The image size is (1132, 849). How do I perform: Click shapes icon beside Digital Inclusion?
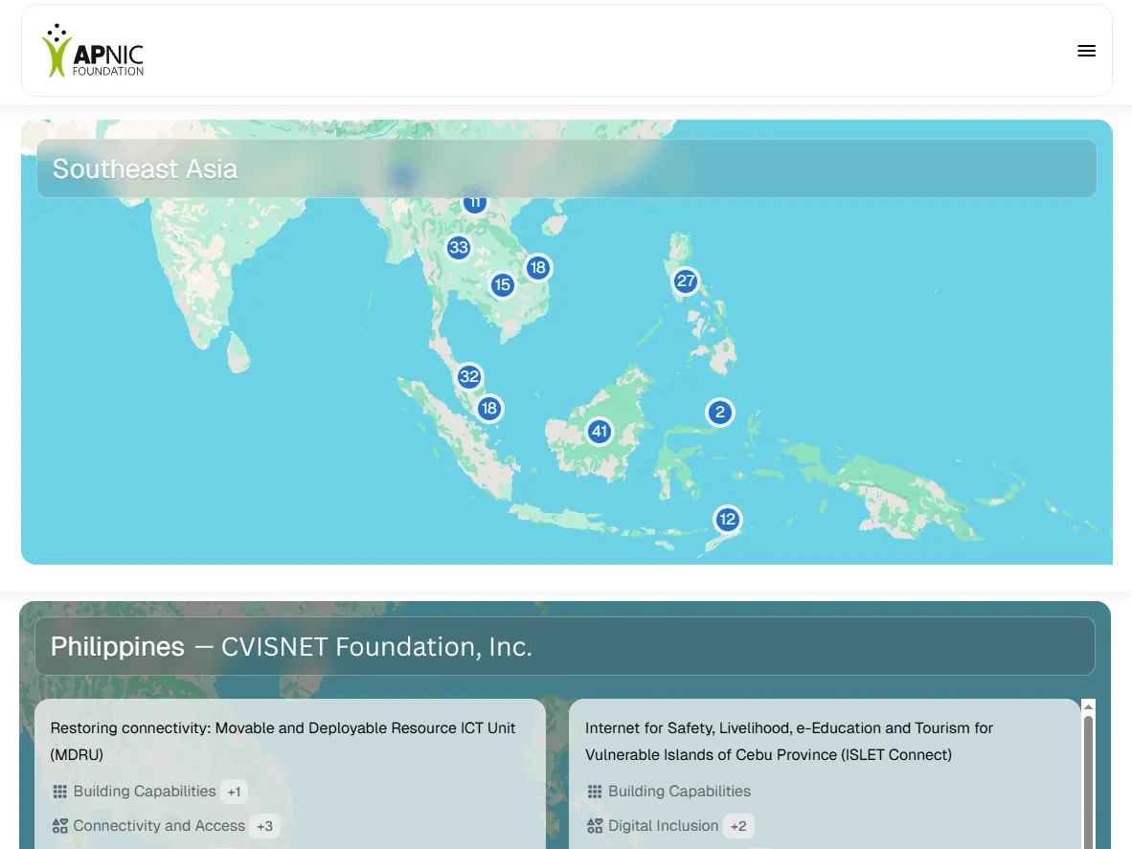[595, 826]
